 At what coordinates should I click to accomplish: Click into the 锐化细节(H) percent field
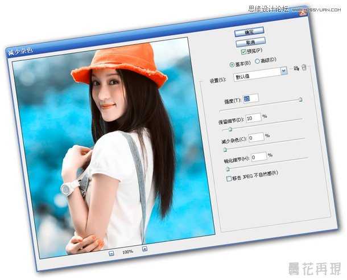(258, 156)
